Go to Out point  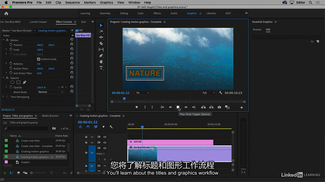(193, 107)
